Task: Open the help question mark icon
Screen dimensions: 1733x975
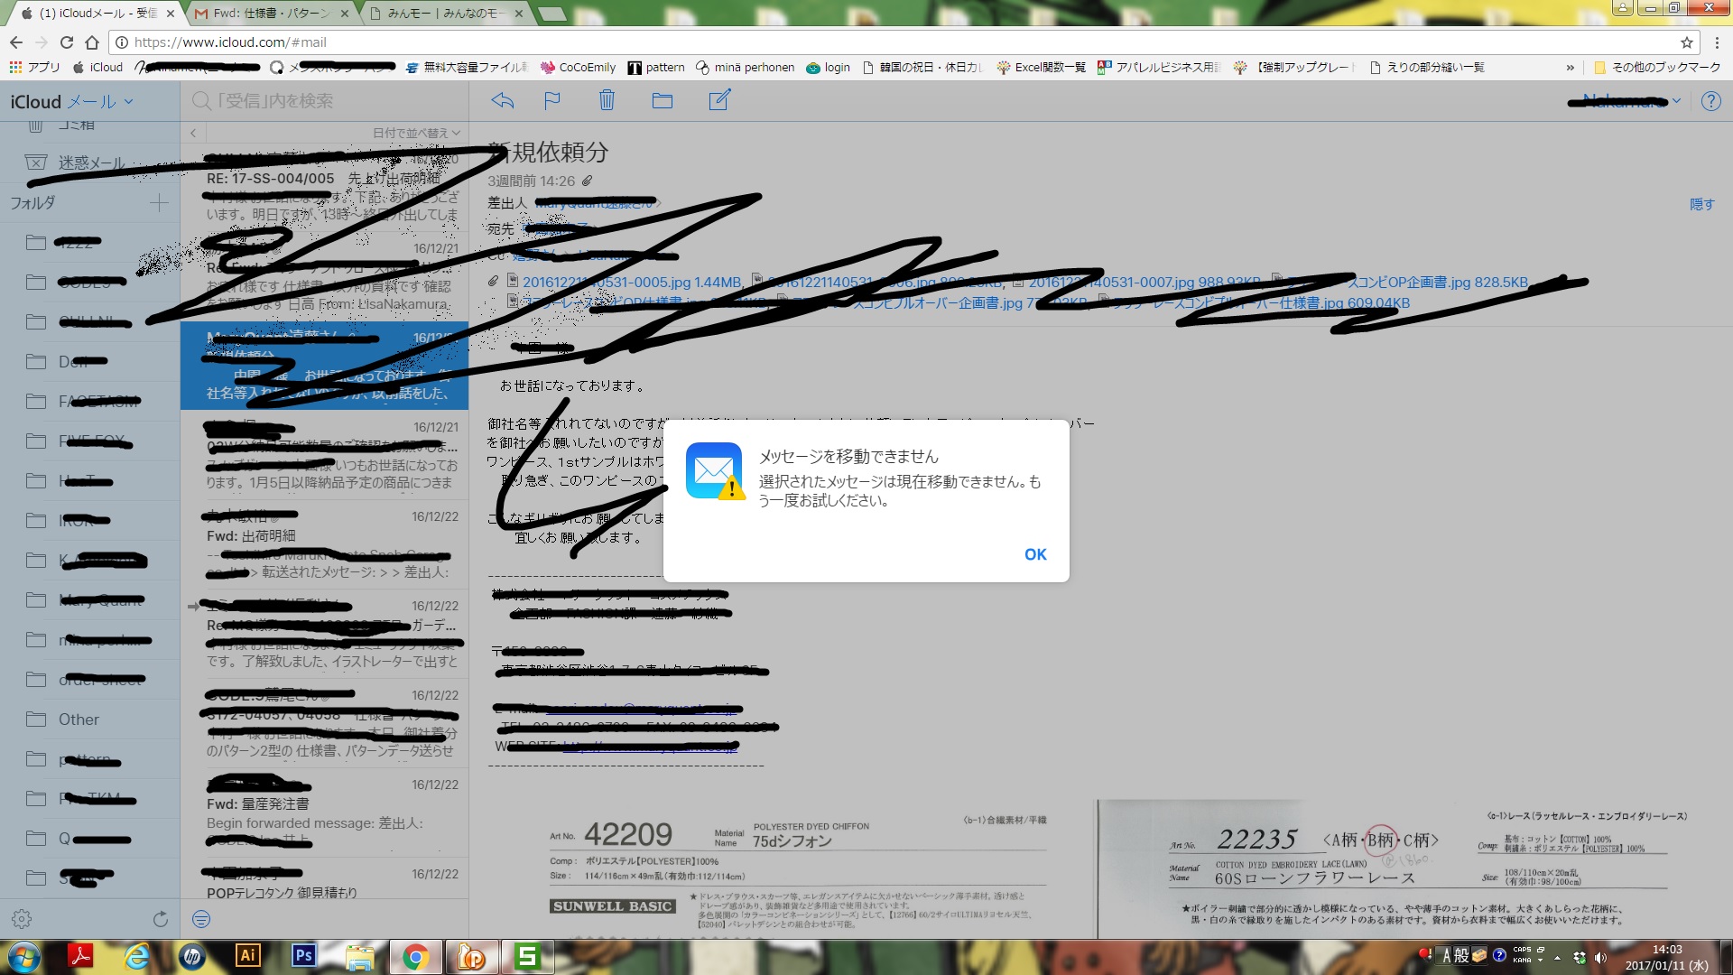Action: pyautogui.click(x=1710, y=101)
